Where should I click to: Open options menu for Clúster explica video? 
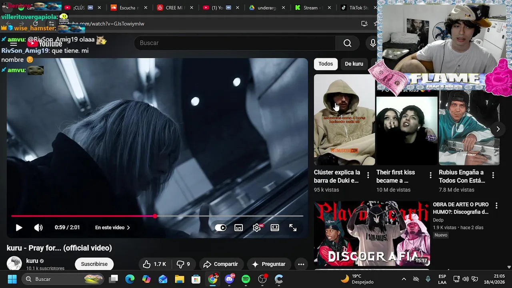368,175
